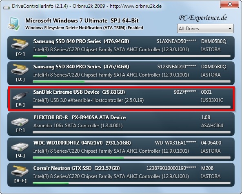
Task: Click the E: drive empty usage bar
Action: (132, 107)
